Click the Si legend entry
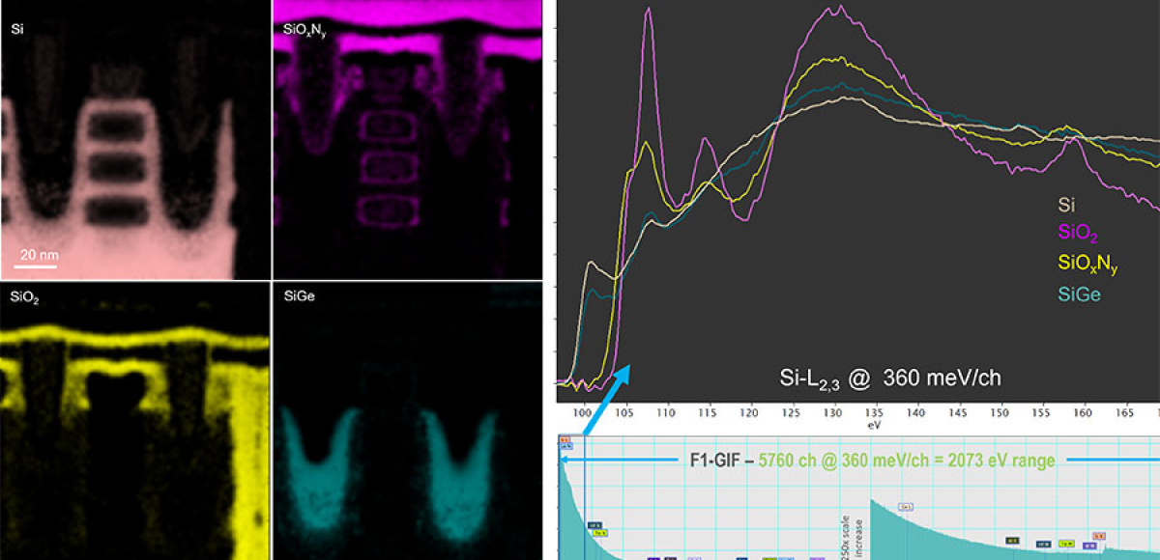 coord(1064,205)
